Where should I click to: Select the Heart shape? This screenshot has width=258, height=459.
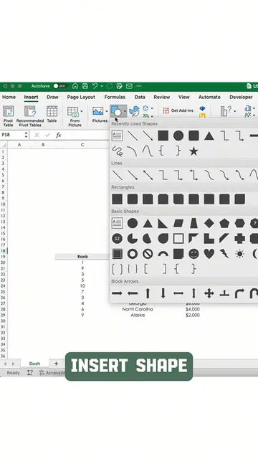[x=209, y=254]
